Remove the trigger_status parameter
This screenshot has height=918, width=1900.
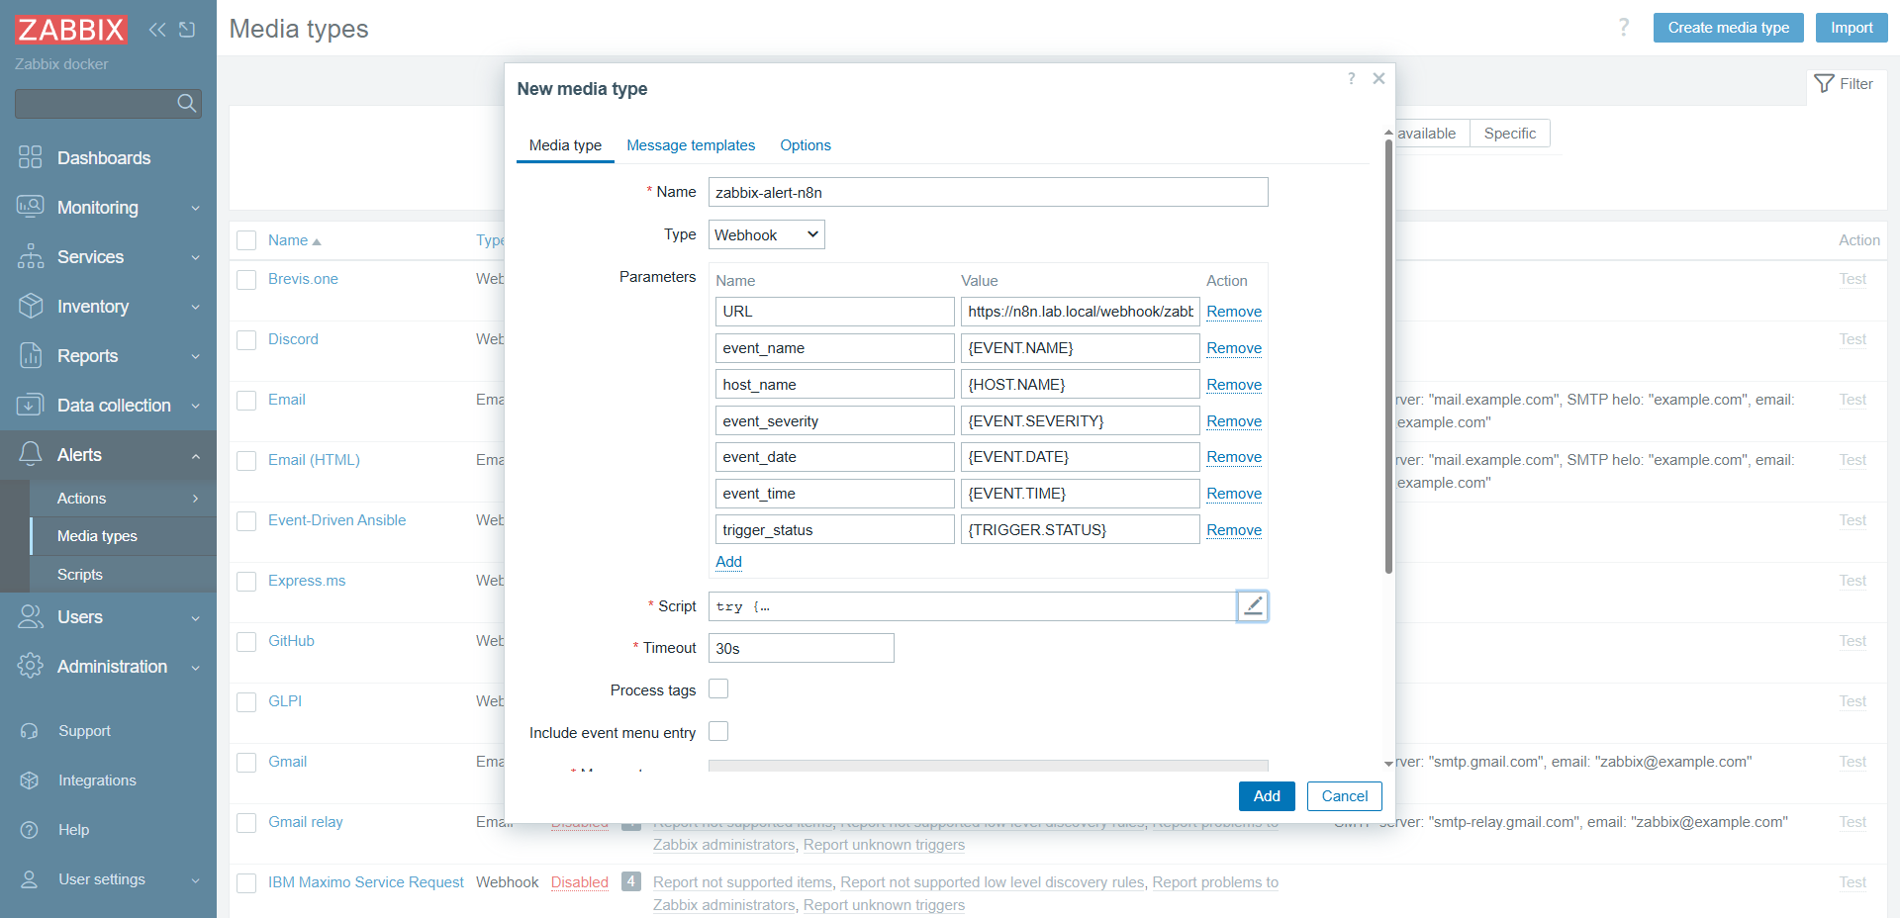[1234, 530]
